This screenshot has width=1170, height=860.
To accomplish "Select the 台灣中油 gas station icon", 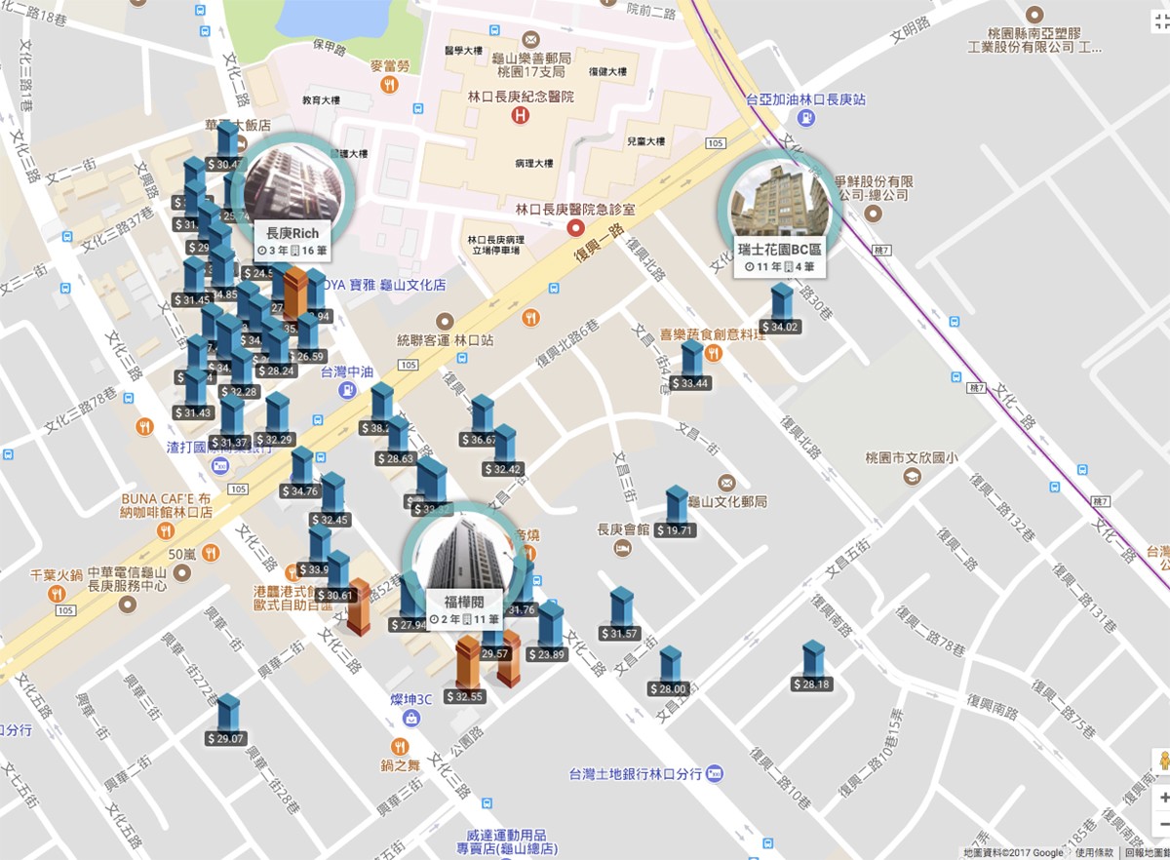I will [348, 390].
